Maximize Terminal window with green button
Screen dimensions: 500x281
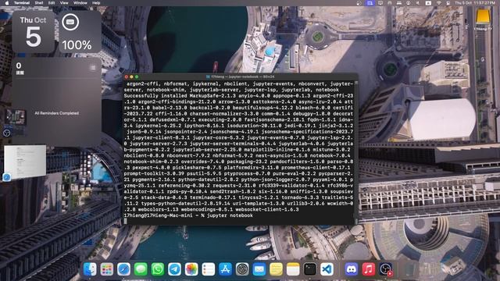(137, 76)
